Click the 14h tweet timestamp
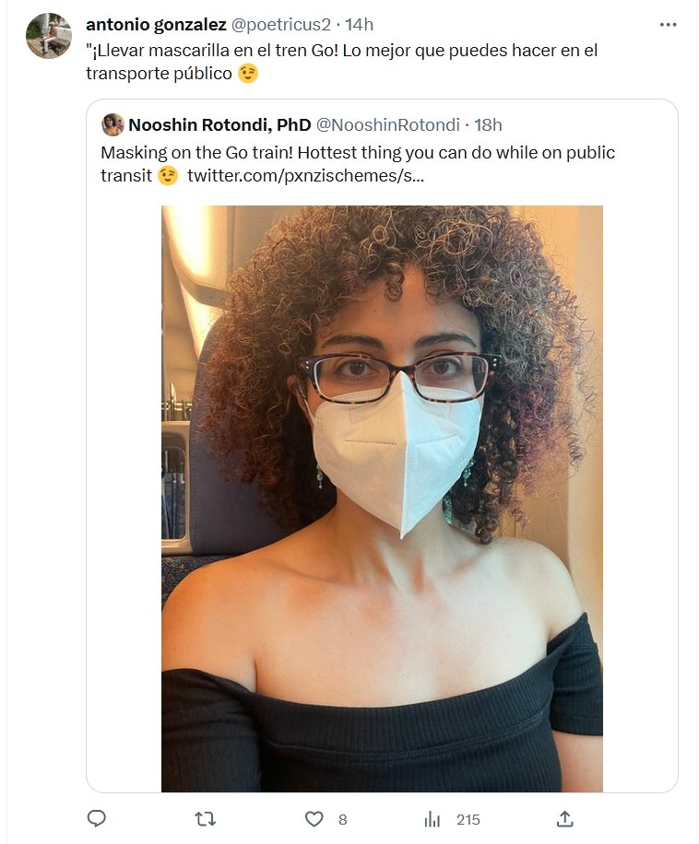The image size is (699, 844). pyautogui.click(x=359, y=24)
